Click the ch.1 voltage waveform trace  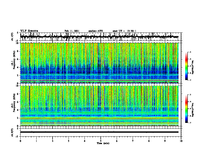(x=99, y=37)
